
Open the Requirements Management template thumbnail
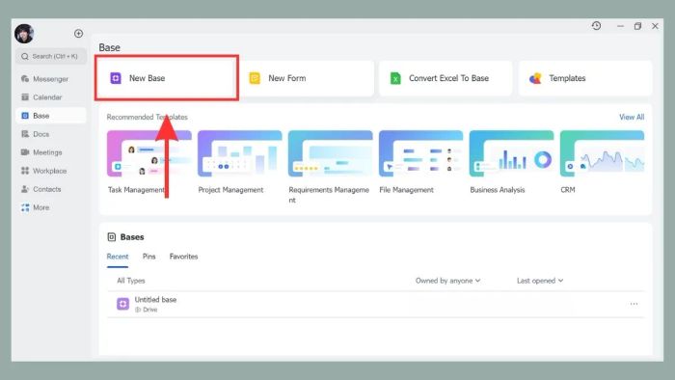(x=330, y=153)
